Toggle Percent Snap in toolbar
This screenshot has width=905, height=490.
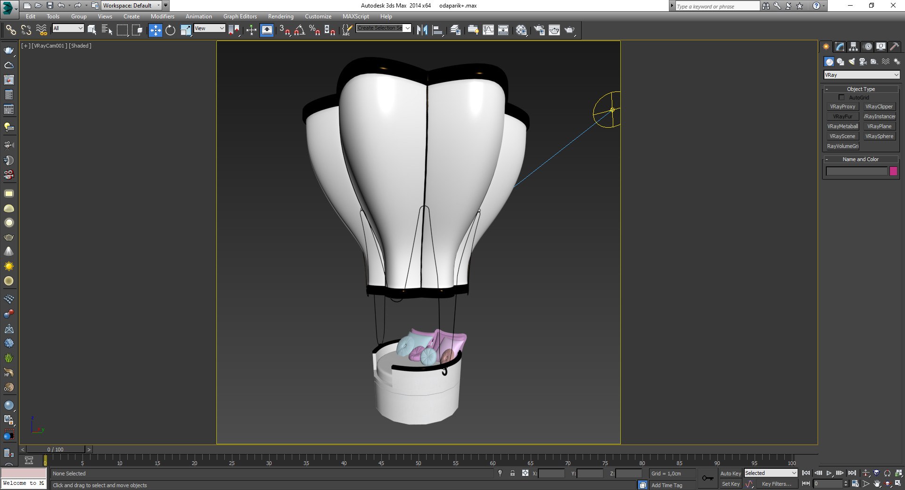[314, 30]
